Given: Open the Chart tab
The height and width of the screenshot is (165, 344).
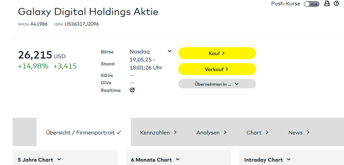Looking at the screenshot, I should point(257,133).
